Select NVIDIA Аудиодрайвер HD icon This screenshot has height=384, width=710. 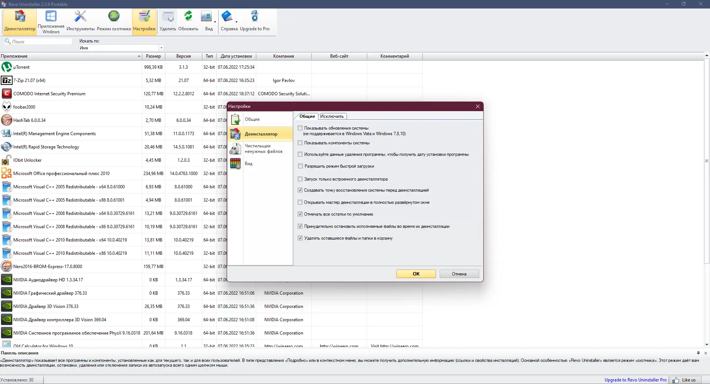[7, 280]
